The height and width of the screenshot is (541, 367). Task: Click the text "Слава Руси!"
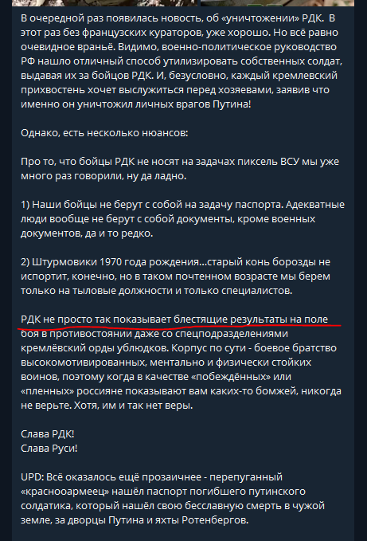click(49, 449)
